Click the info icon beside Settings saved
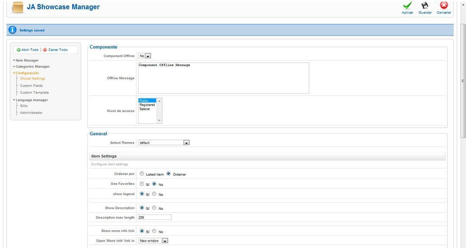This screenshot has height=248, width=466. [12, 30]
